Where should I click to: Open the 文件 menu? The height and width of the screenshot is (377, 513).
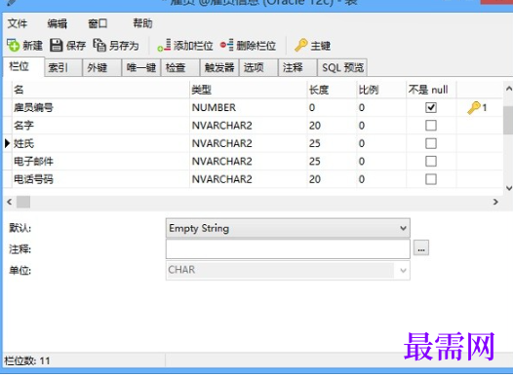point(18,23)
